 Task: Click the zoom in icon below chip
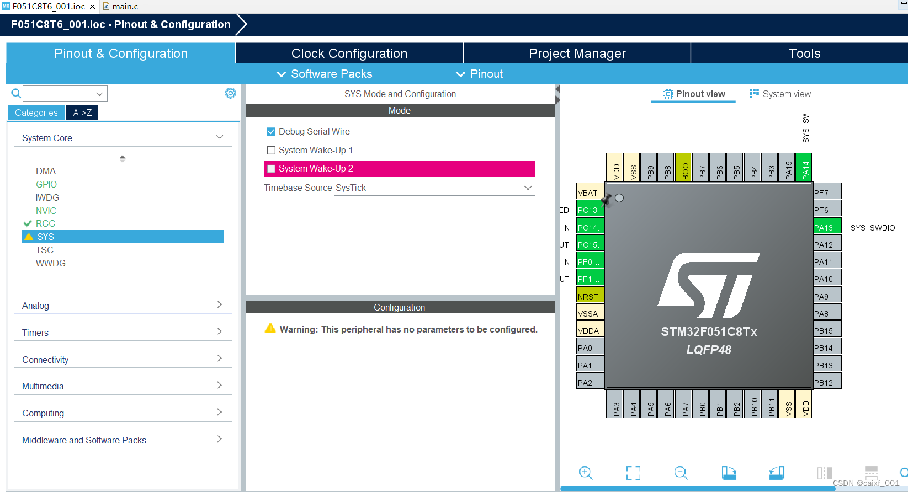tap(586, 473)
